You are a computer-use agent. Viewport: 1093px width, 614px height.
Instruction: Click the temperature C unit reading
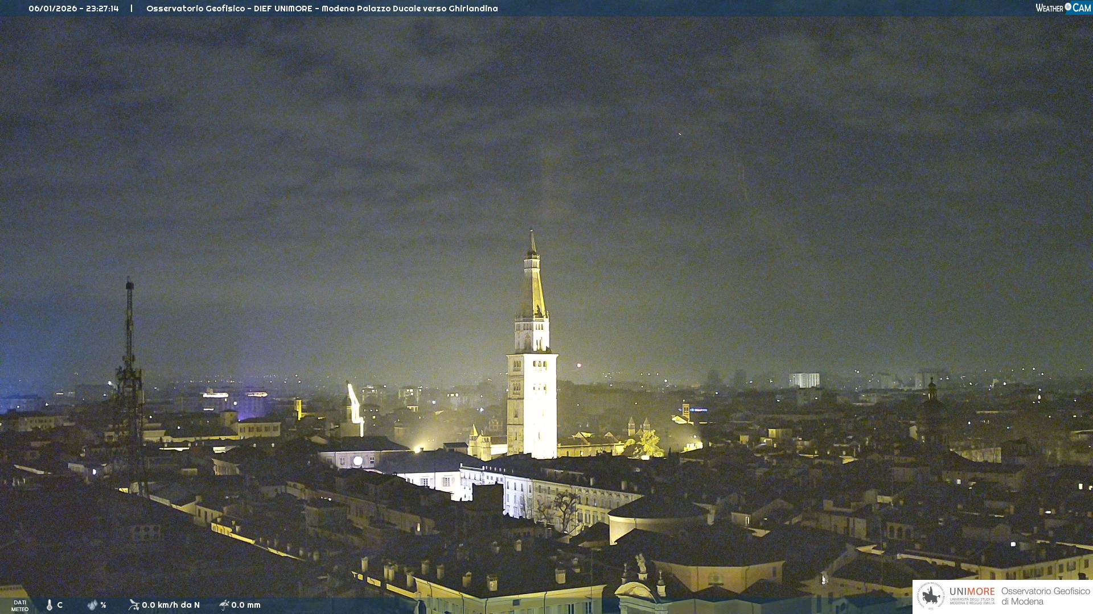[60, 605]
